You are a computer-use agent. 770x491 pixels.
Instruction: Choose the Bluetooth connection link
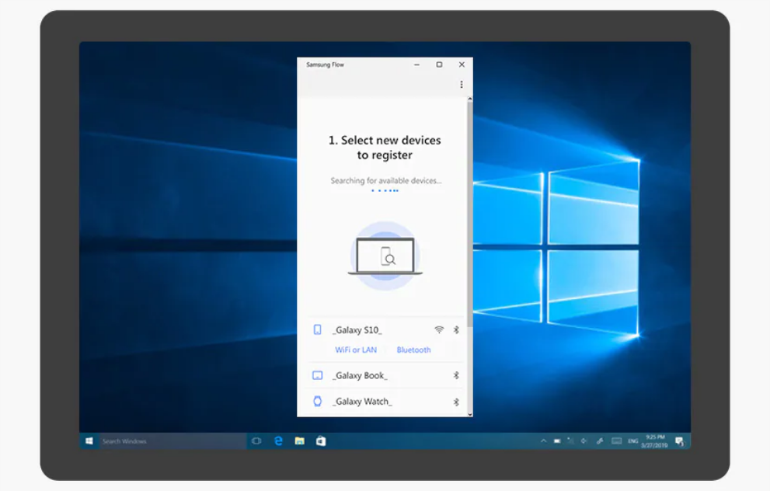(413, 350)
